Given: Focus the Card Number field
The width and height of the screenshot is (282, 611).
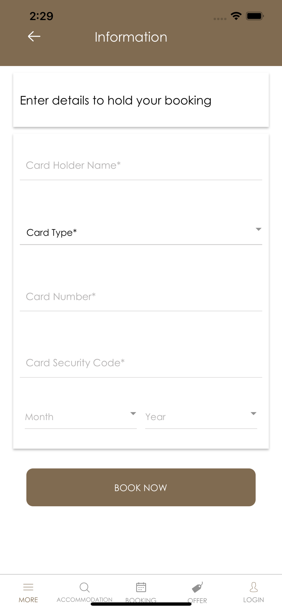Looking at the screenshot, I should pos(140,297).
